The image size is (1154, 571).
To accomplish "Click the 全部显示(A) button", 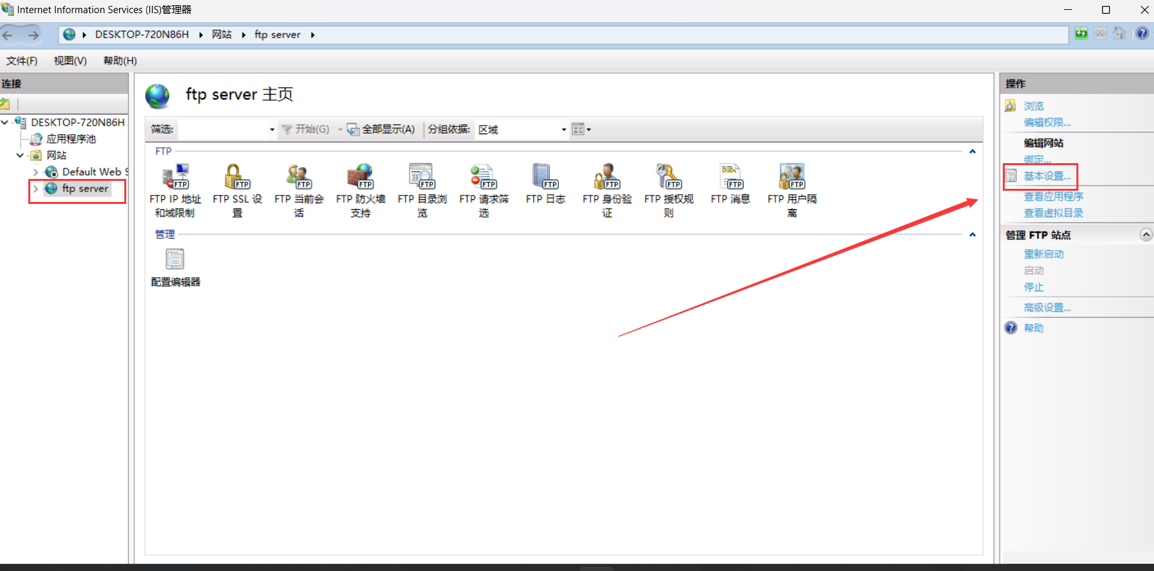I will [381, 129].
